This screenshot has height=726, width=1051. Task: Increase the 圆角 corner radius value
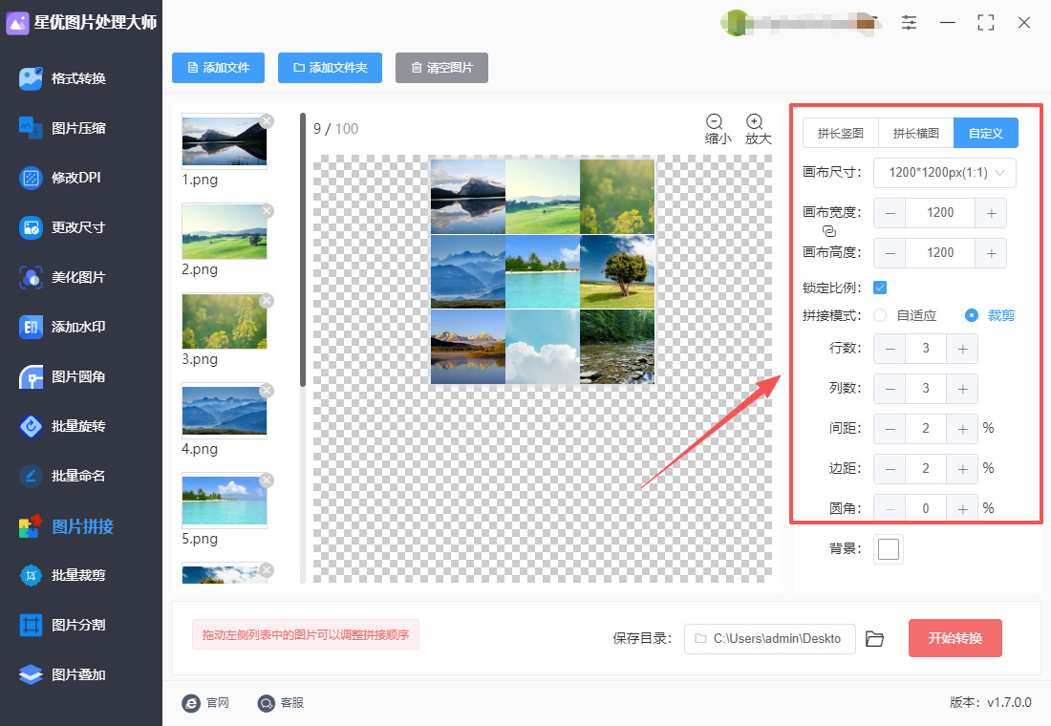(x=962, y=509)
